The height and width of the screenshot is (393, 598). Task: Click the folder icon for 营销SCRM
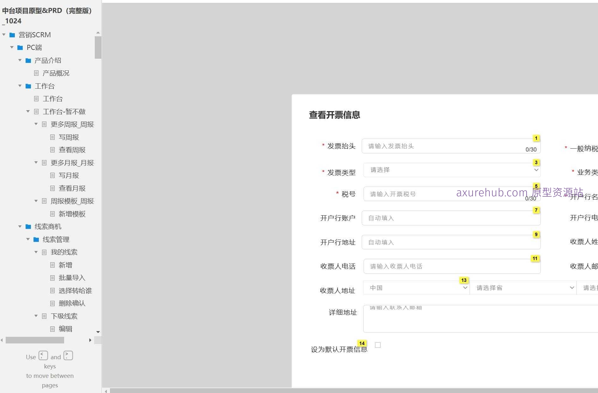(13, 35)
